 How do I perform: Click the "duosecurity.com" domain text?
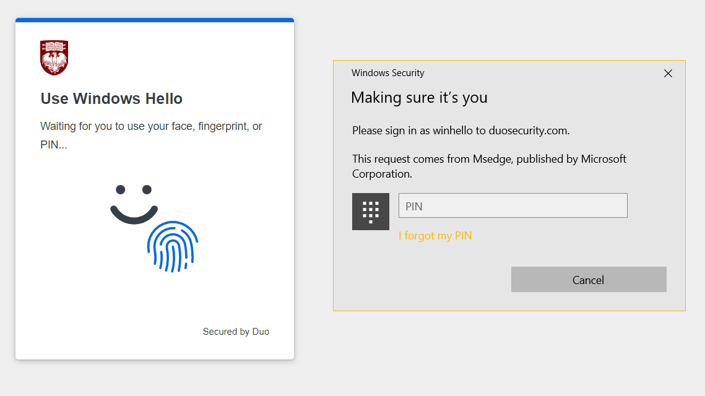pyautogui.click(x=528, y=131)
